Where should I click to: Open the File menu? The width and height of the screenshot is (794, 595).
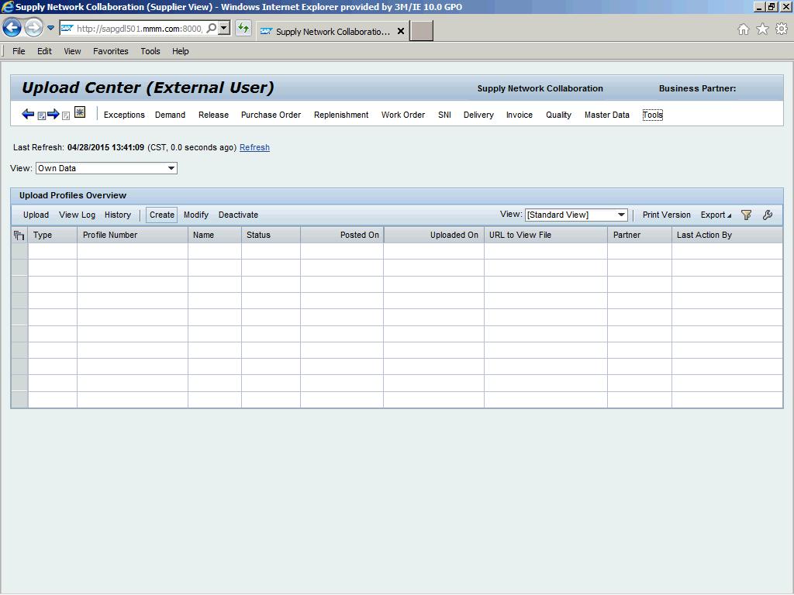(19, 51)
